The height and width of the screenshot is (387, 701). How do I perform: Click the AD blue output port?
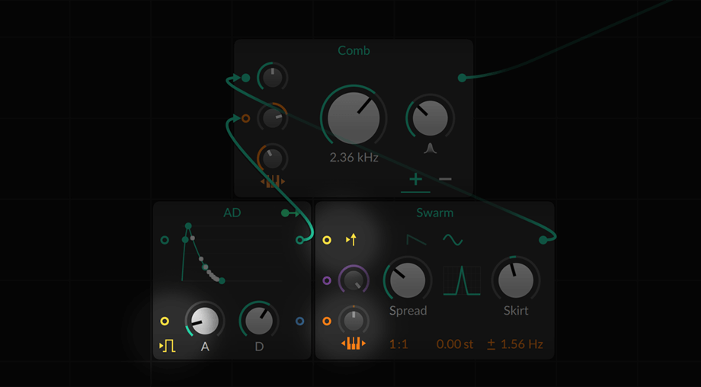click(x=299, y=321)
